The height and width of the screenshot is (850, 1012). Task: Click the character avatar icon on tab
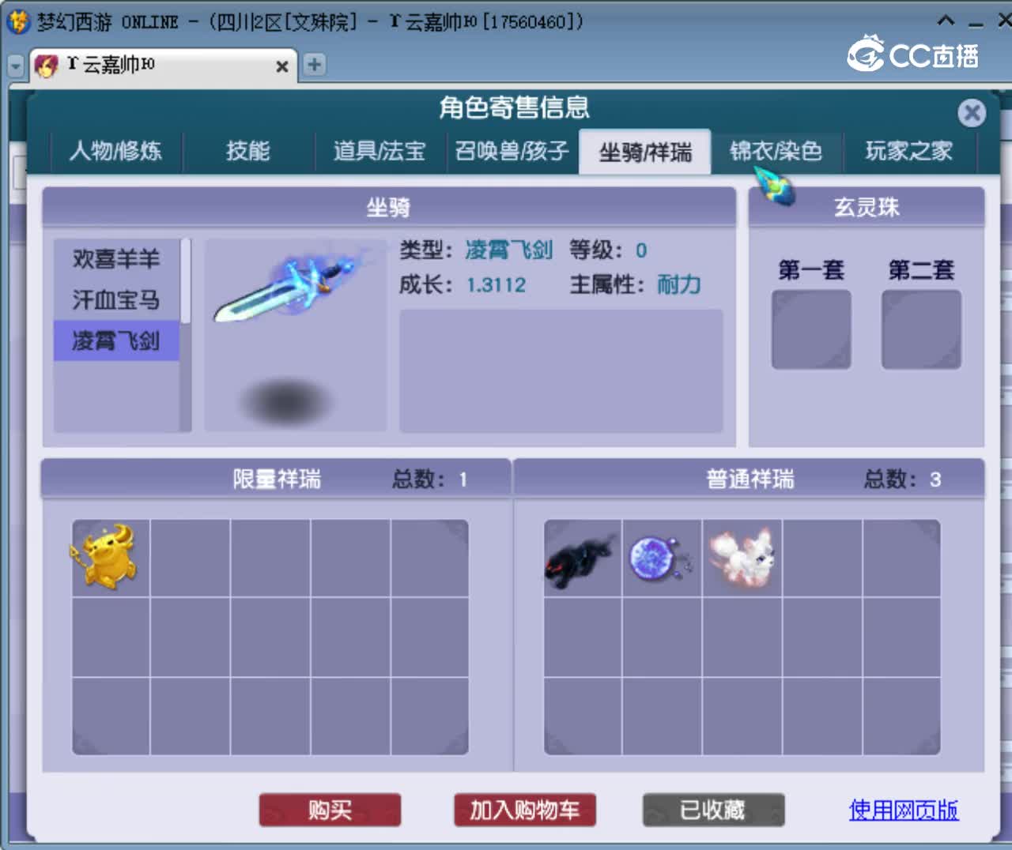47,66
